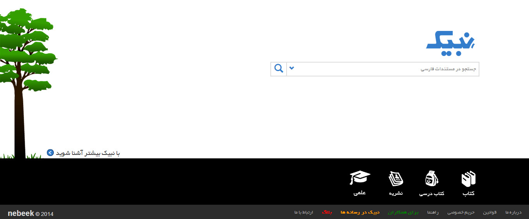The image size is (529, 219).
Task: Open the قوانین footer link
Action: [490, 212]
